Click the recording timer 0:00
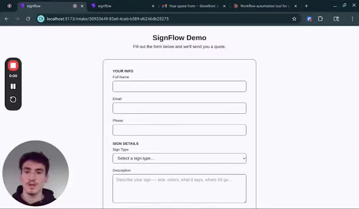Image resolution: width=359 pixels, height=209 pixels. tap(13, 76)
